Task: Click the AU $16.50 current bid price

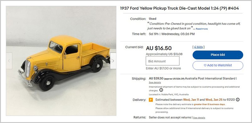Action: 159,48
